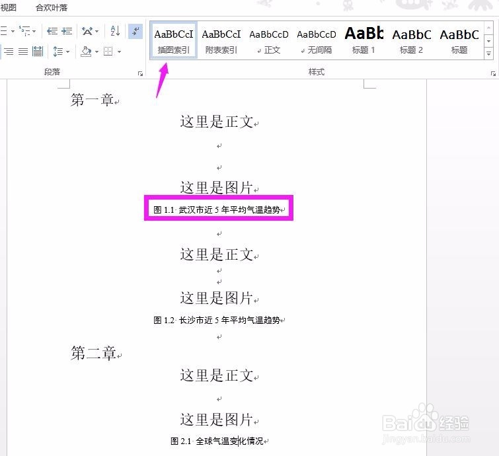
Task: Click 这里是图片 above the 图 1.2 caption
Action: pyautogui.click(x=217, y=298)
